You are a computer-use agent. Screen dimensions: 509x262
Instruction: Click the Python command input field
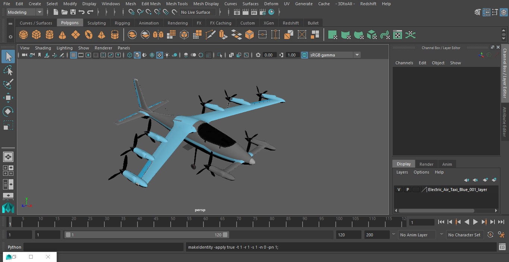pyautogui.click(x=103, y=247)
